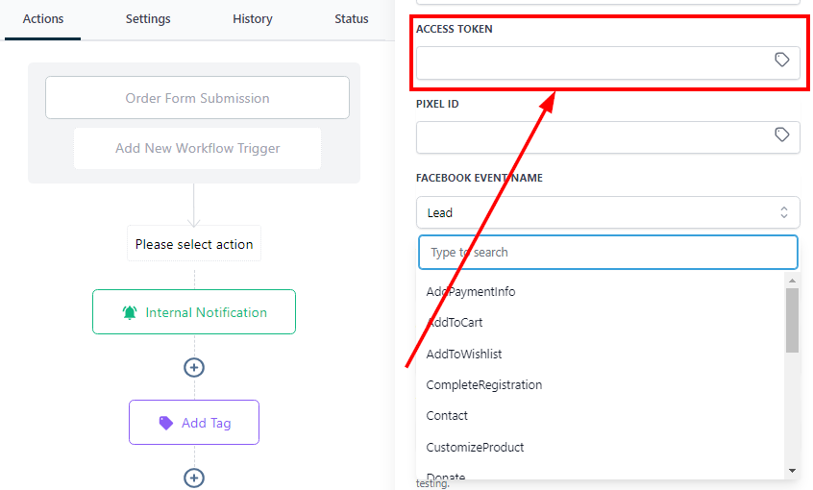Click the dropdown list scroll up arrow

792,281
